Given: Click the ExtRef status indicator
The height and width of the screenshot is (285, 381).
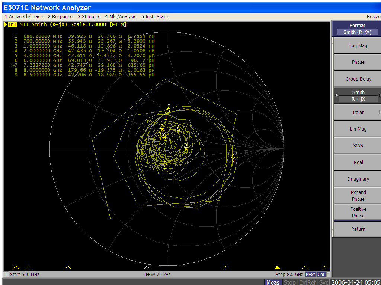Looking at the screenshot, I should pyautogui.click(x=307, y=282).
